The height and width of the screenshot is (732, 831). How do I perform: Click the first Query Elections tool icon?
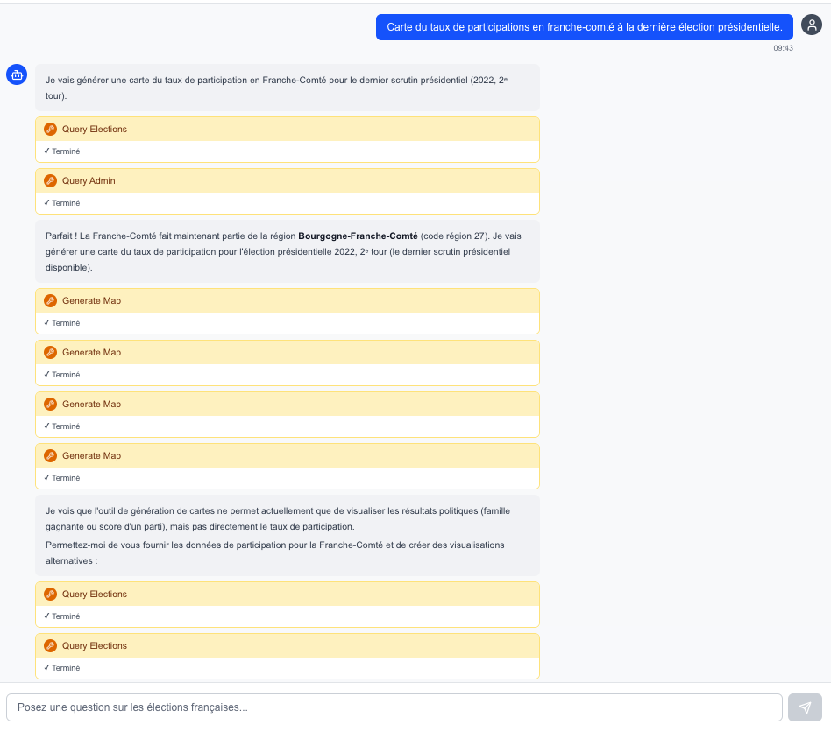point(50,129)
